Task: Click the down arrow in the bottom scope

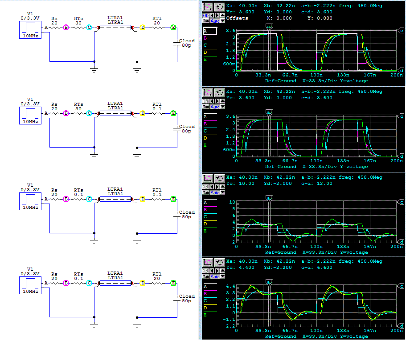Action: pos(223,276)
